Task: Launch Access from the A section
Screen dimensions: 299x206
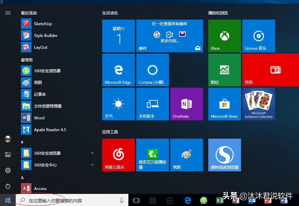Action: click(57, 188)
